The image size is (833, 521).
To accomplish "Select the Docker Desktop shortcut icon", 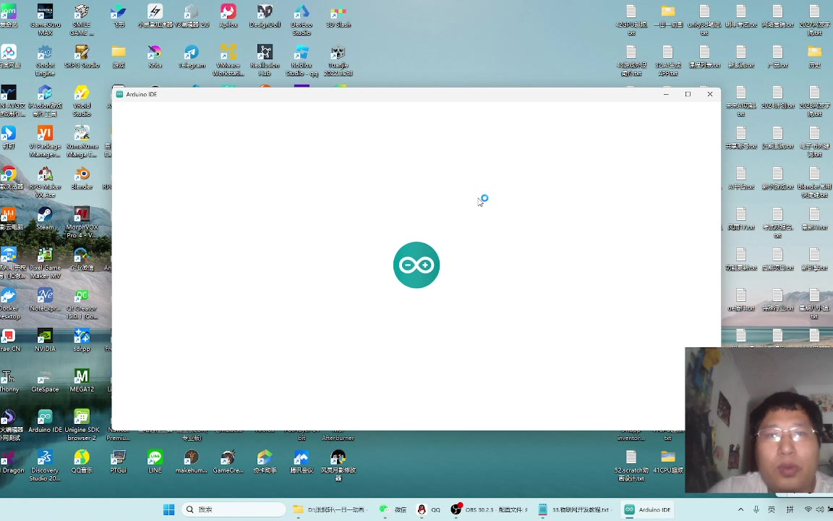I will tap(9, 304).
